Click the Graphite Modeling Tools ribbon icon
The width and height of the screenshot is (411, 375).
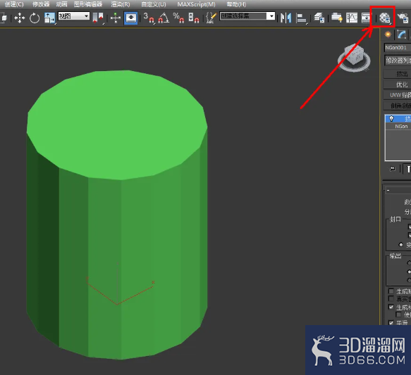pyautogui.click(x=337, y=18)
